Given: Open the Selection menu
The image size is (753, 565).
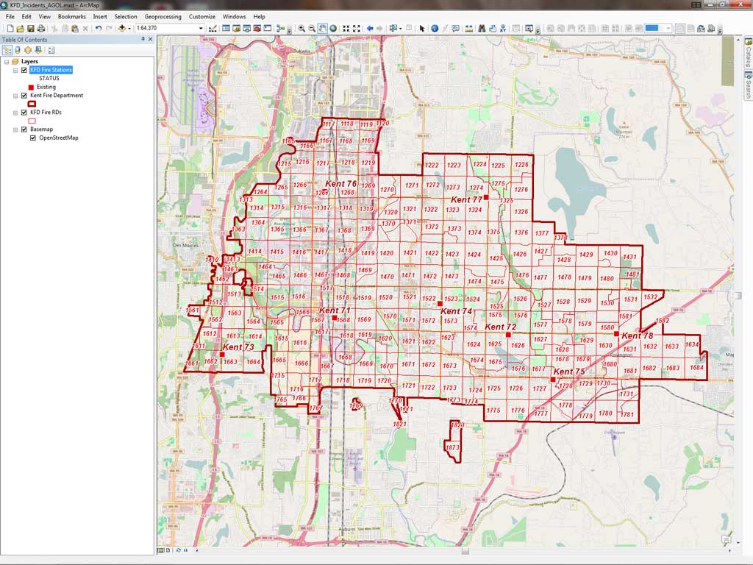Looking at the screenshot, I should click(125, 16).
